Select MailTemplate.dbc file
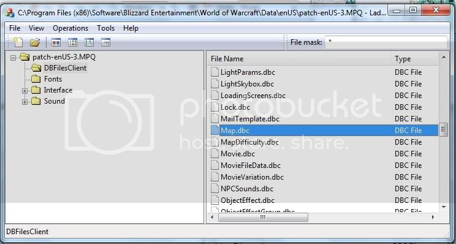The width and height of the screenshot is (456, 244). [250, 119]
